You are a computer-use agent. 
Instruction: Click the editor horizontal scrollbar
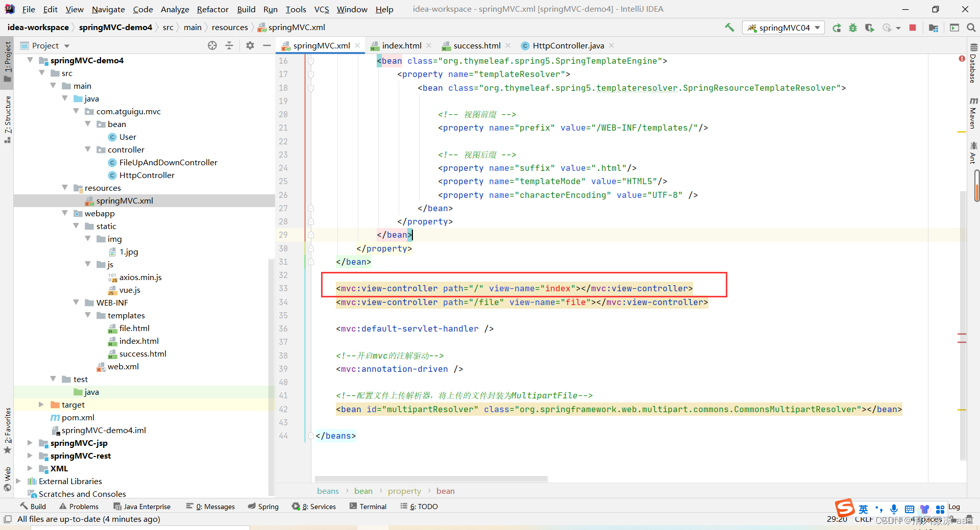pos(431,479)
